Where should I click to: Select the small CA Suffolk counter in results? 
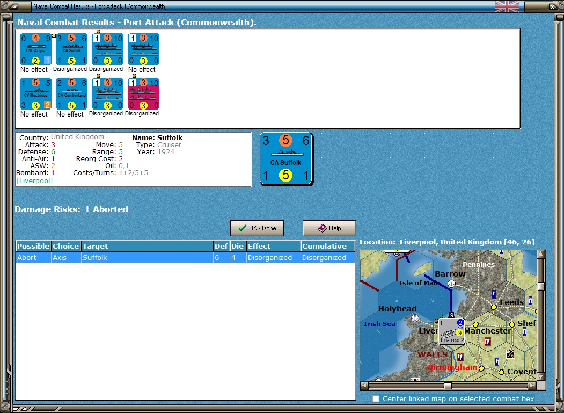coord(71,49)
